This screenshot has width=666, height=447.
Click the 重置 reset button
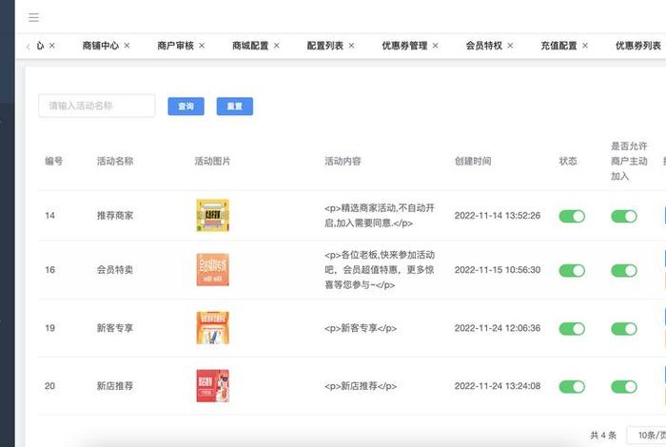click(x=235, y=107)
